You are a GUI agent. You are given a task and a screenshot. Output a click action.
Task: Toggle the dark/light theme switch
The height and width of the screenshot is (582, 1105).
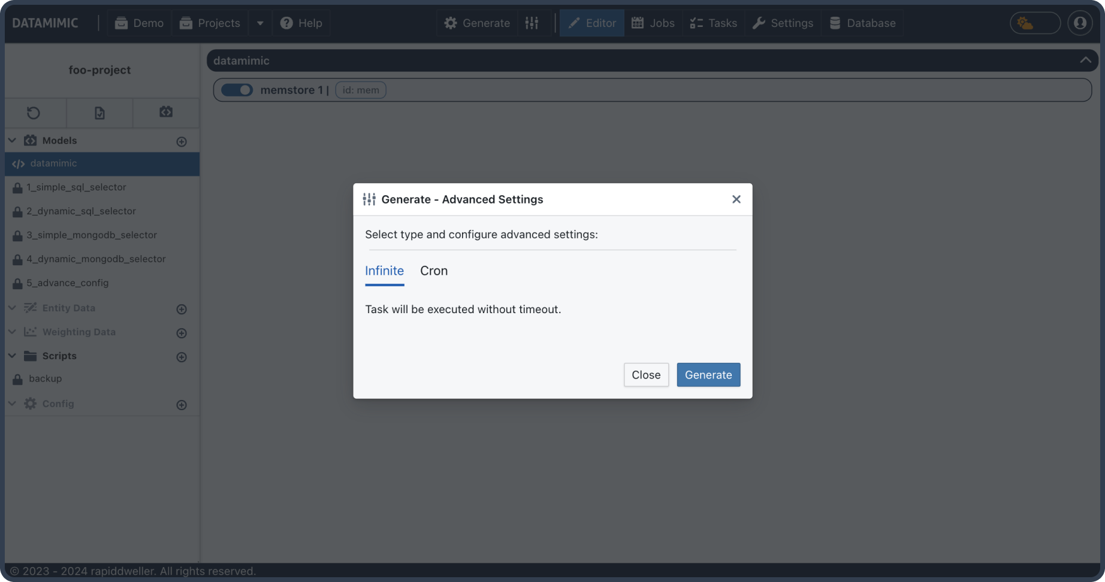coord(1035,23)
